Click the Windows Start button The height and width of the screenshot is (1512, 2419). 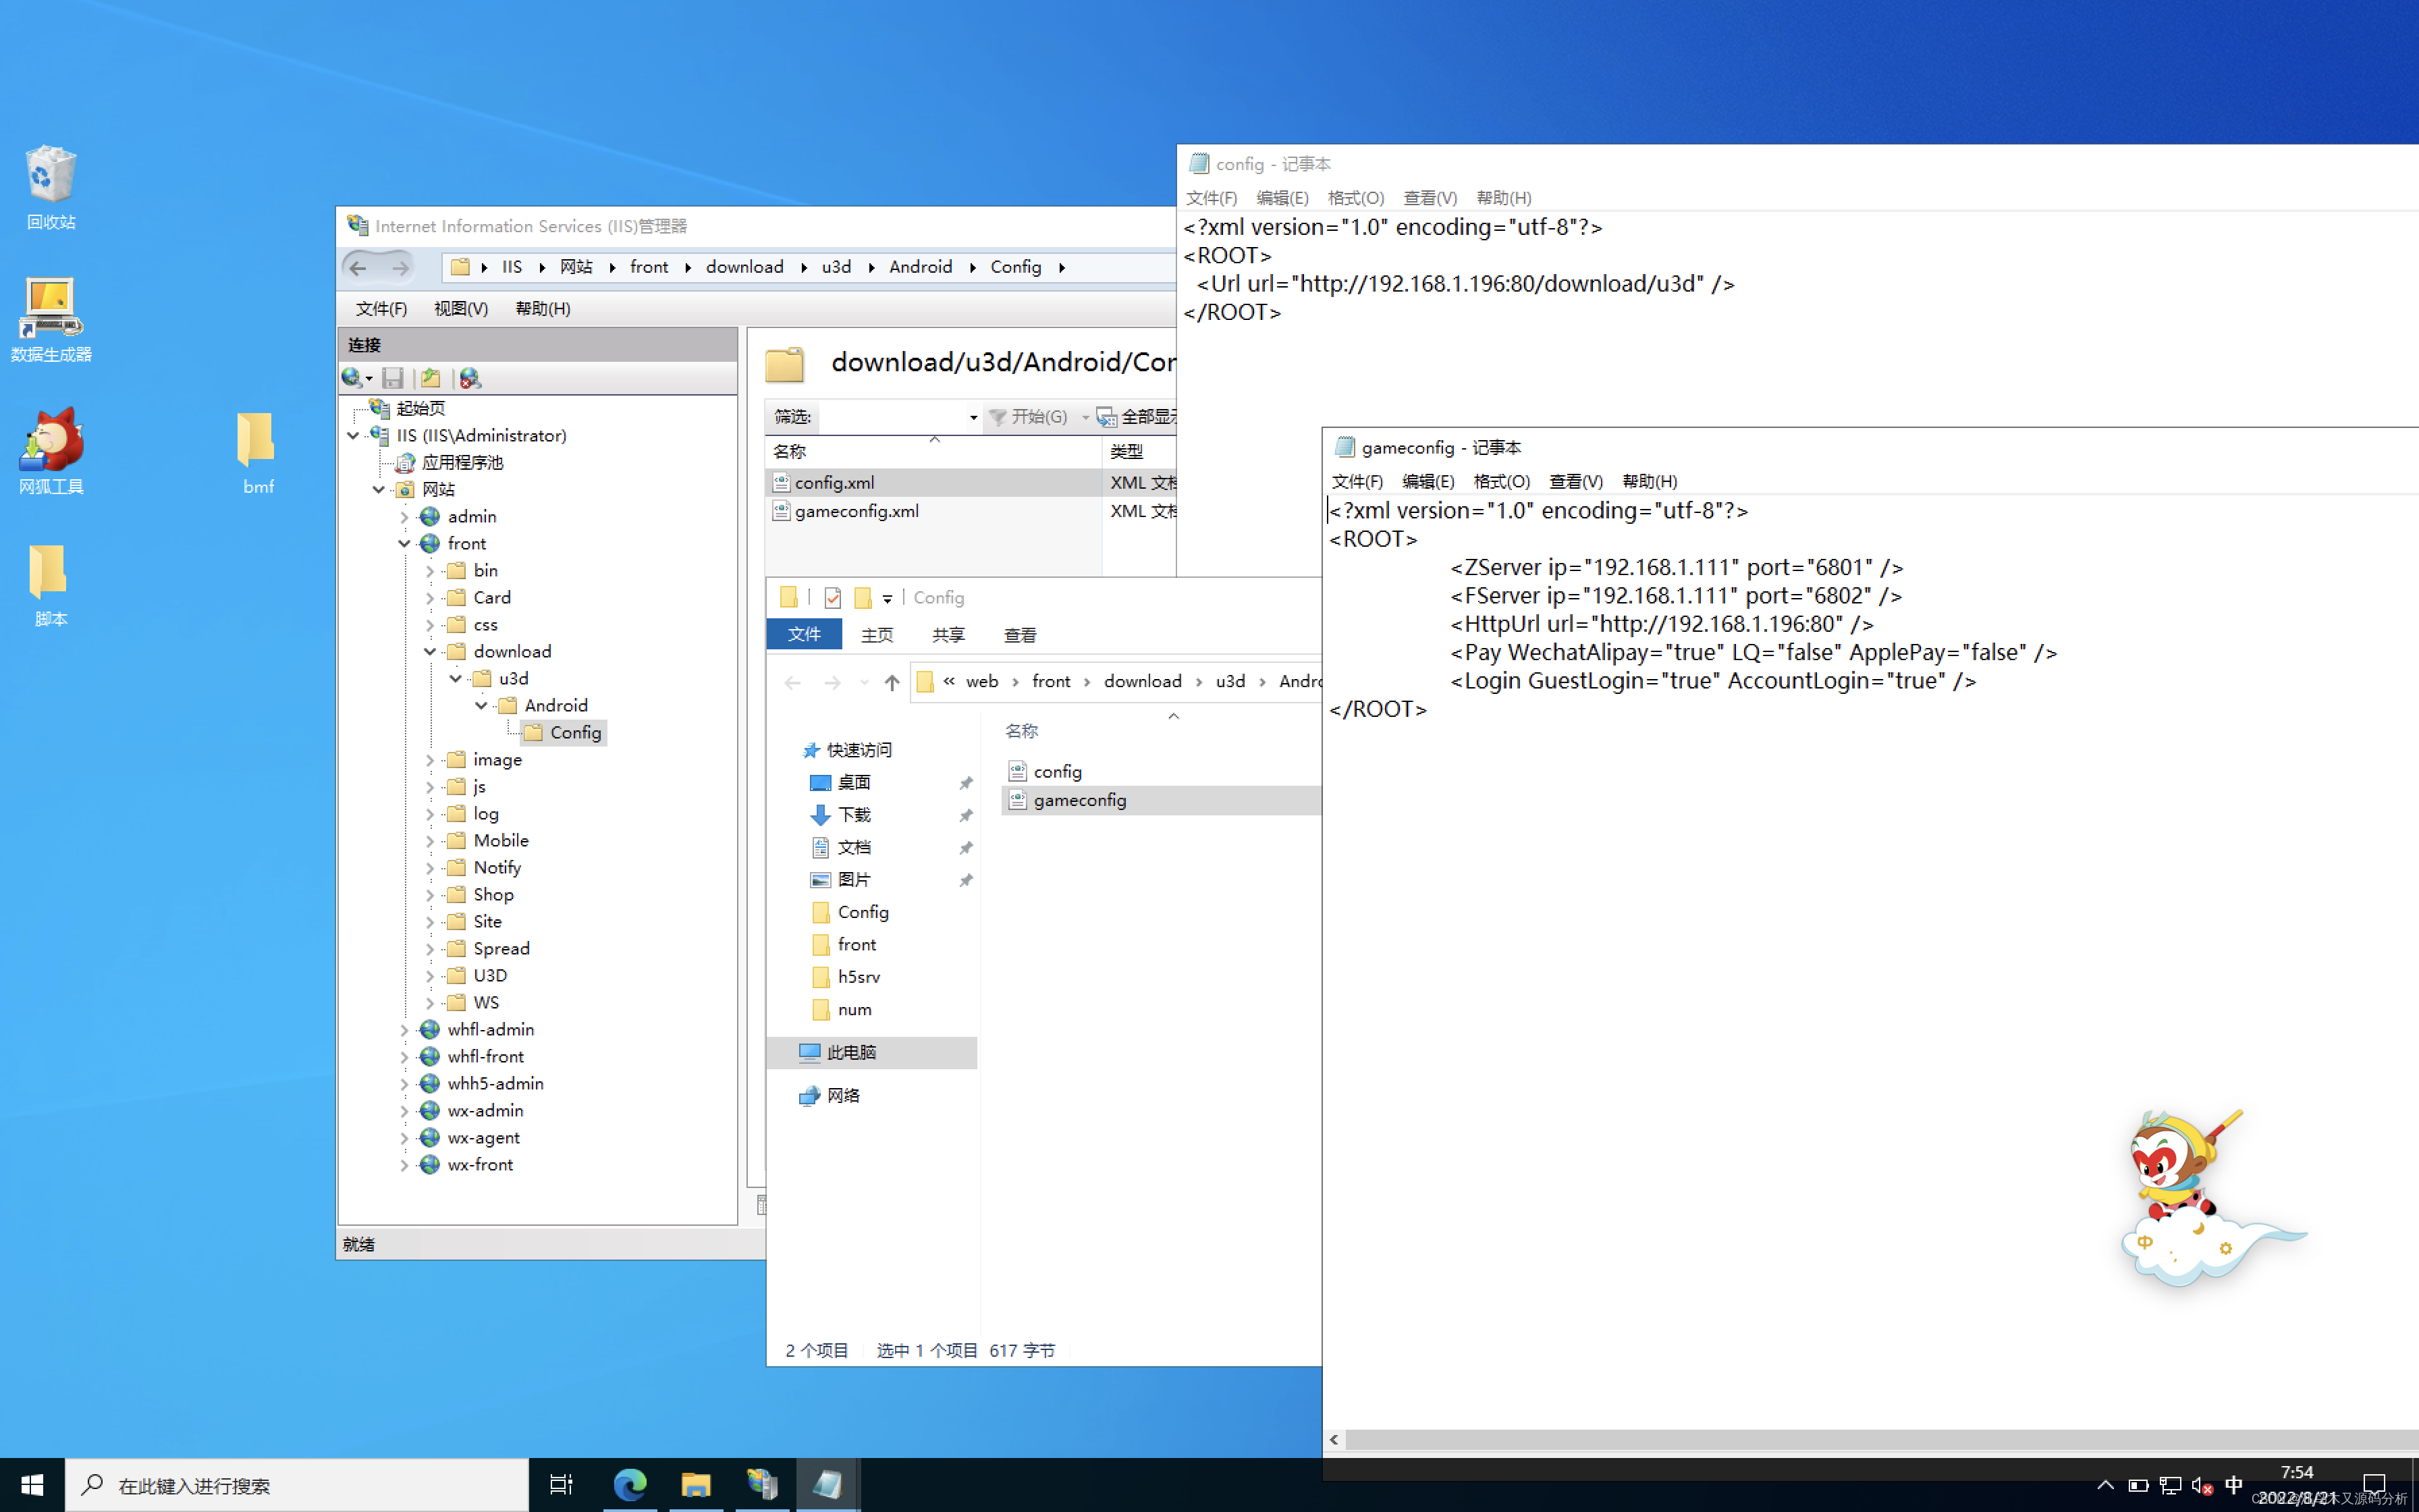coord(32,1485)
